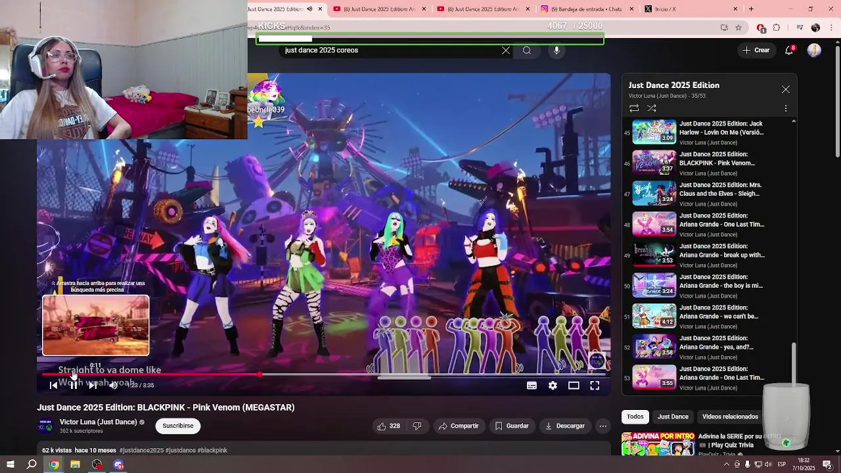Mute the video player volume

[x=113, y=386]
